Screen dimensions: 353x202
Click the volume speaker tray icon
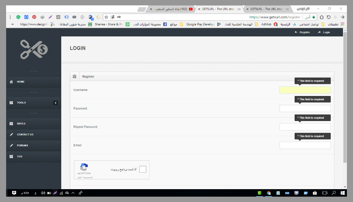click(x=43, y=193)
